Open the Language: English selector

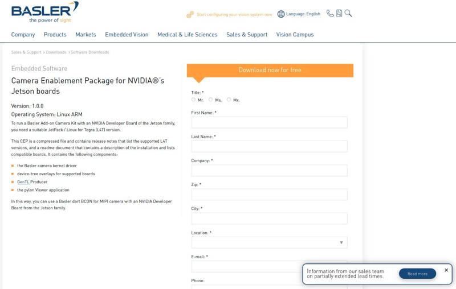[303, 14]
